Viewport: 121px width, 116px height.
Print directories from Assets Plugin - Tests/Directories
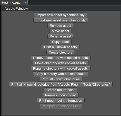(61, 85)
